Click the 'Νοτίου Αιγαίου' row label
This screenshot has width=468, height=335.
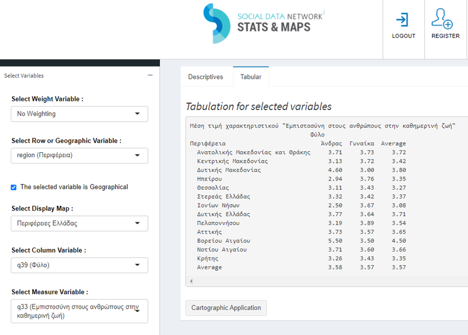click(x=222, y=250)
